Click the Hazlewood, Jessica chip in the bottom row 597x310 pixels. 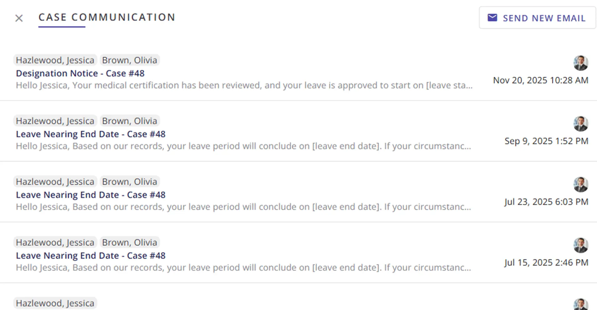[55, 303]
